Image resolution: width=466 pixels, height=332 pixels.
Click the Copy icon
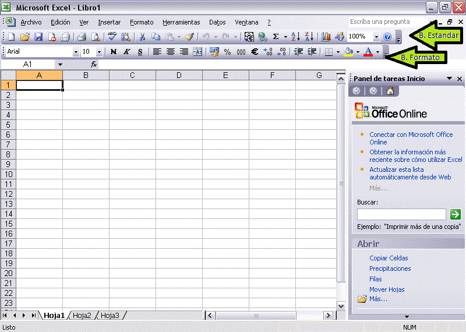(156, 37)
